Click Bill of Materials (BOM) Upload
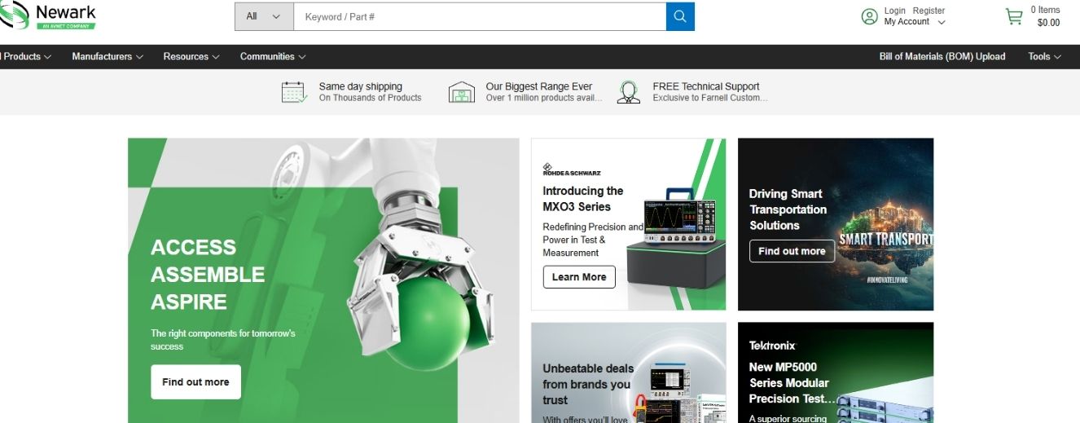 click(x=942, y=56)
